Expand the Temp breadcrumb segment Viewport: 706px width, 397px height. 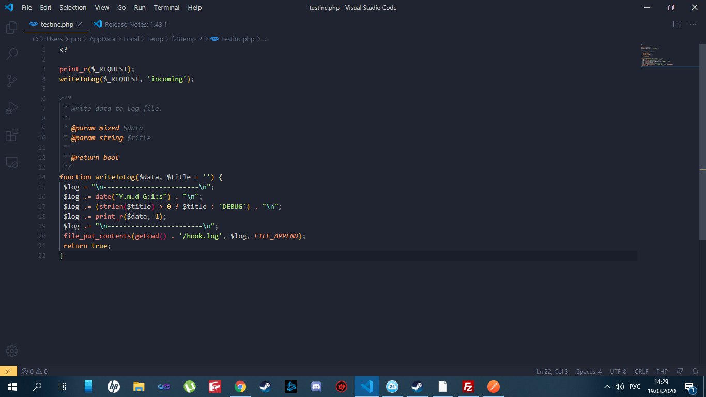click(155, 39)
